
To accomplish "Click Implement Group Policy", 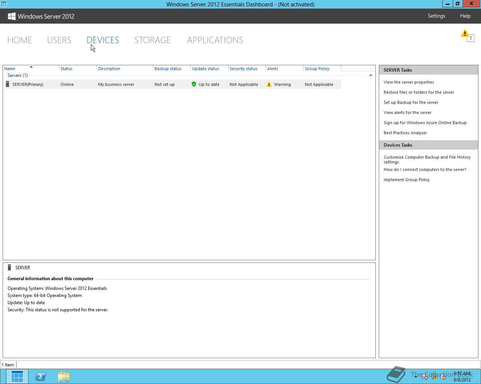I will pyautogui.click(x=407, y=180).
